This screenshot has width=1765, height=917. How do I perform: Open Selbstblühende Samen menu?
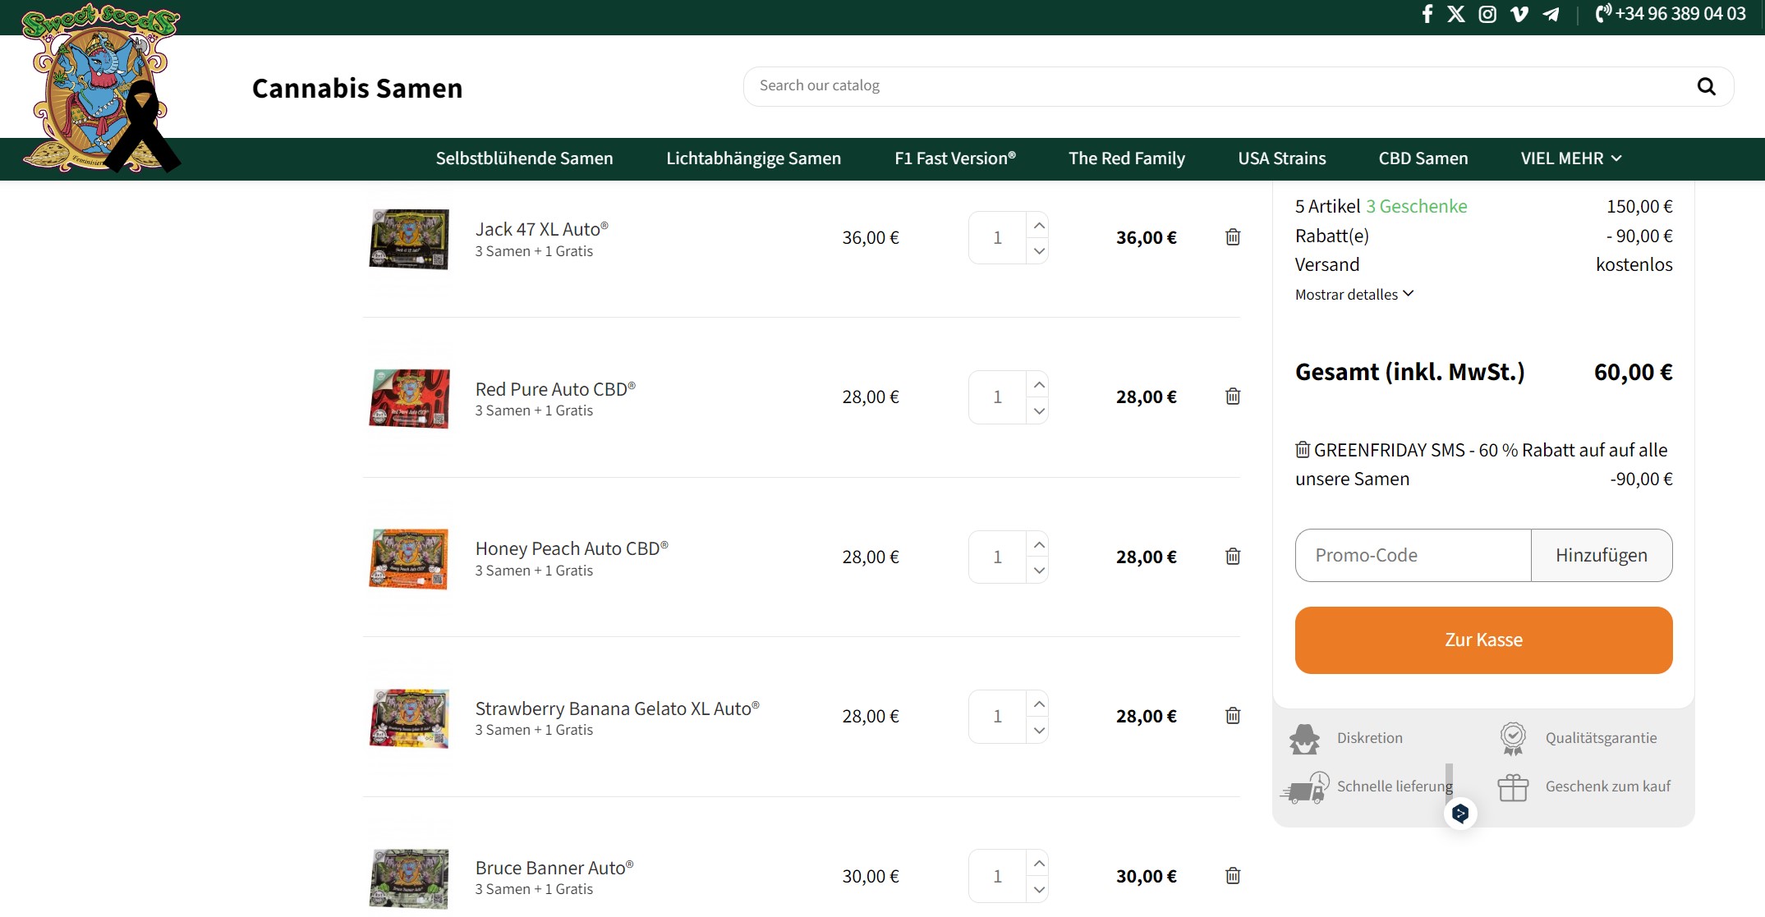point(524,158)
